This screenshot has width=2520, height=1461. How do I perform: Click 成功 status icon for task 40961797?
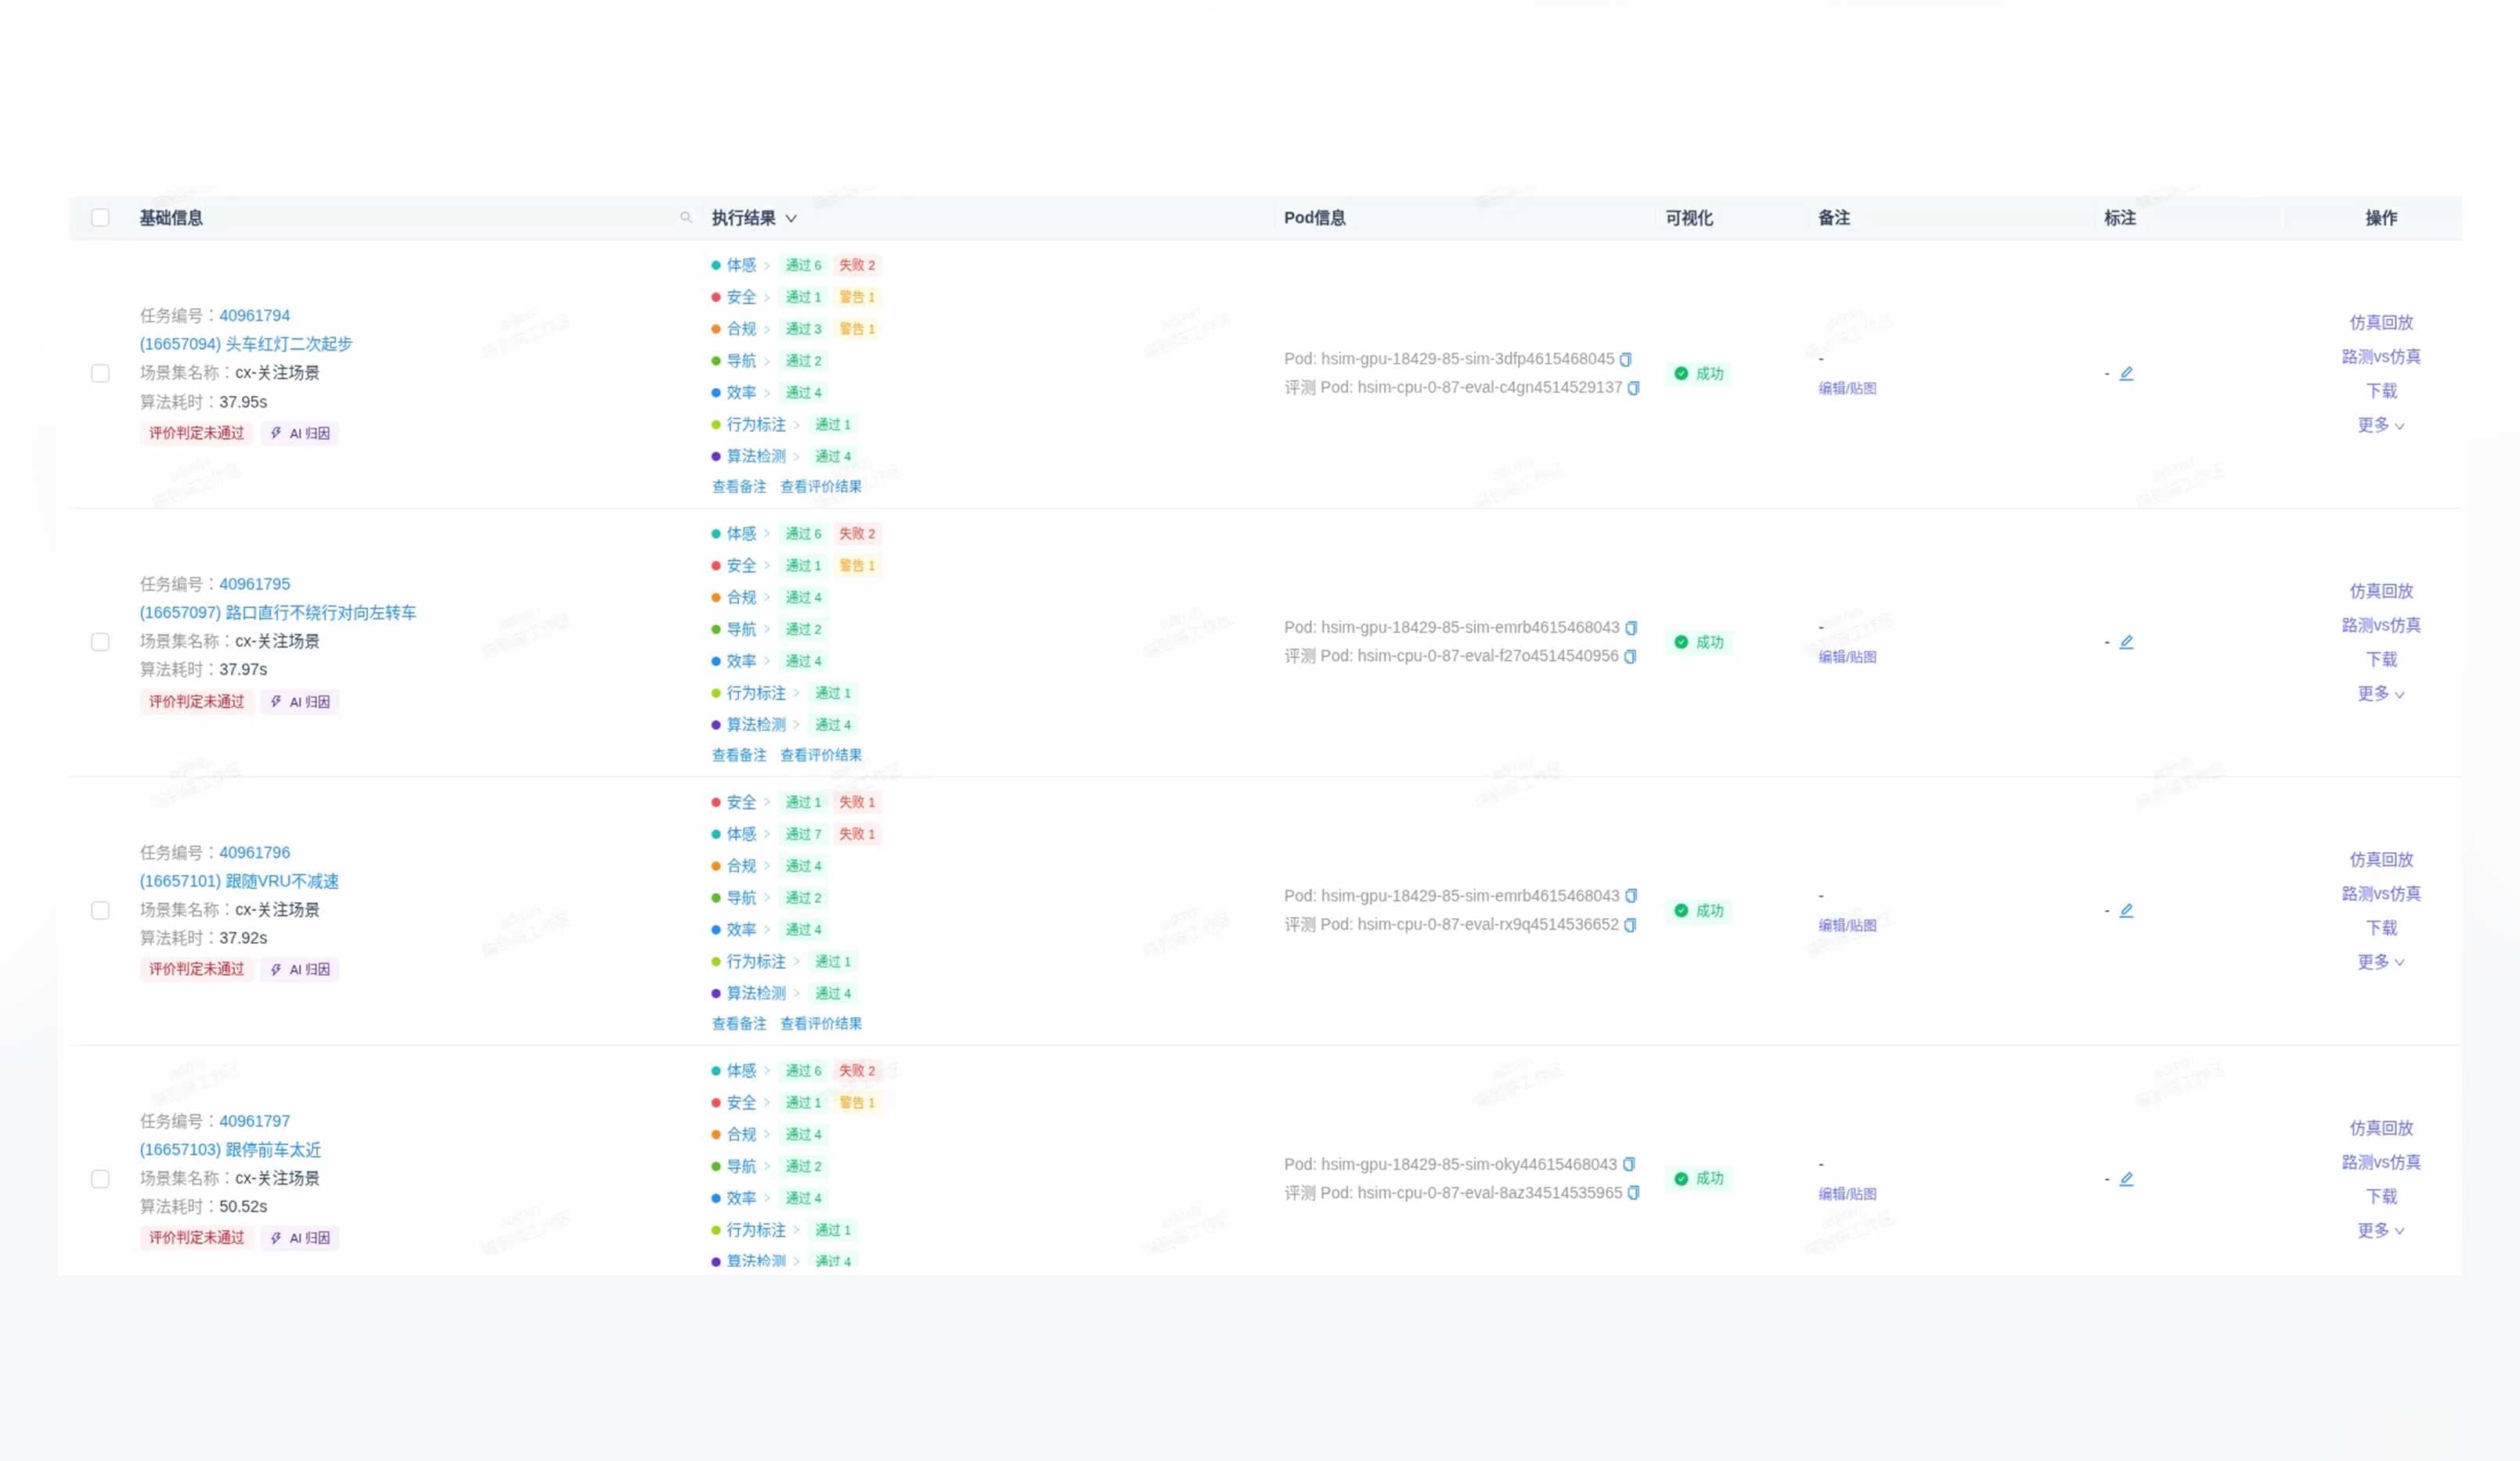coord(1681,1179)
